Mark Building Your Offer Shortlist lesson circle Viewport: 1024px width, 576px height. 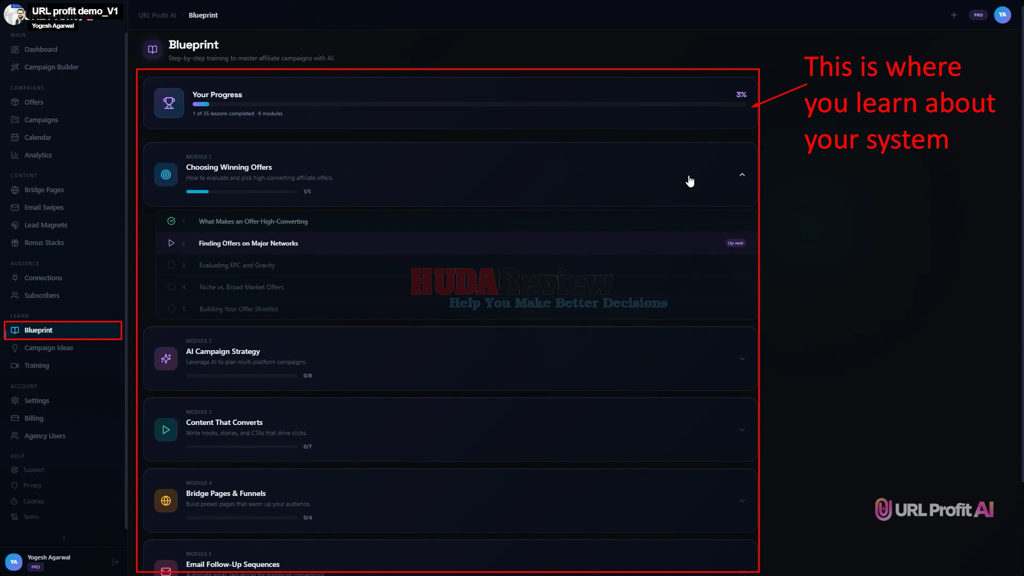coord(171,309)
